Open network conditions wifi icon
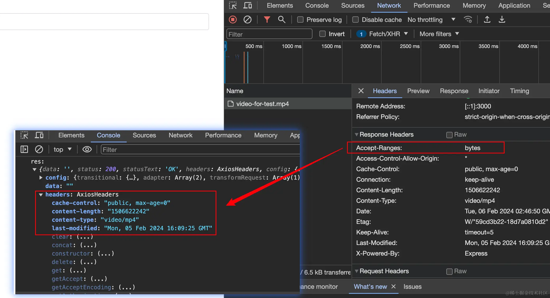This screenshot has height=298, width=550. tap(468, 20)
